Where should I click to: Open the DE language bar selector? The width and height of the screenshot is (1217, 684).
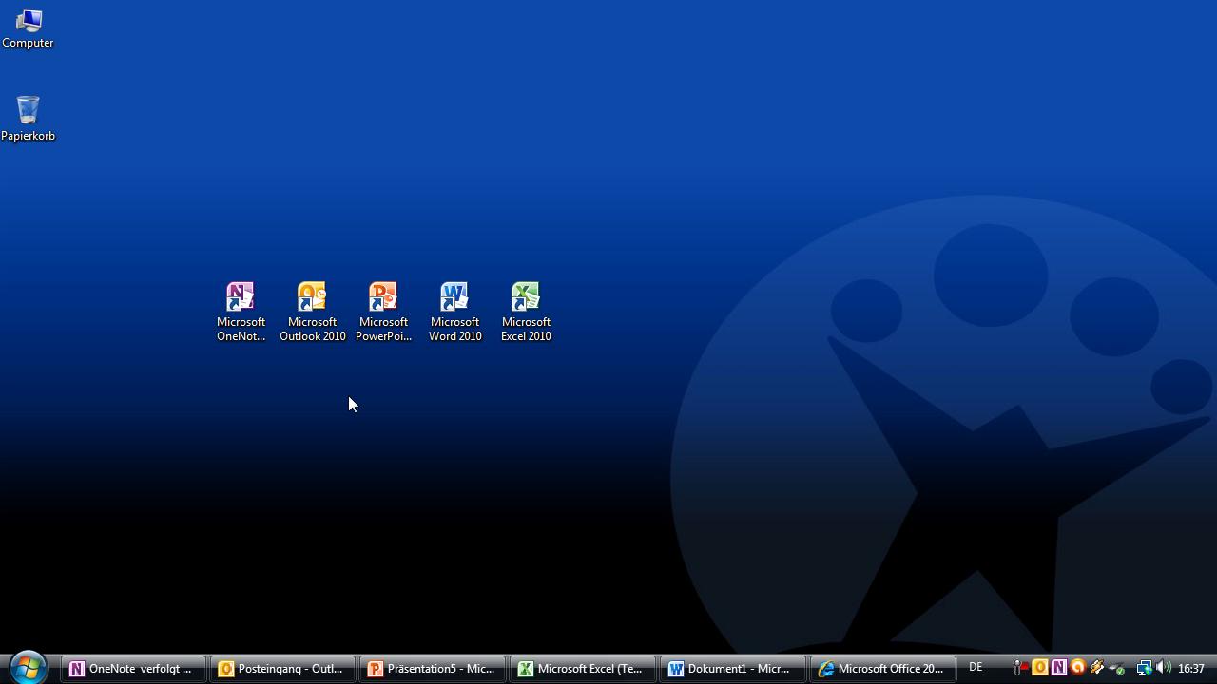point(976,668)
